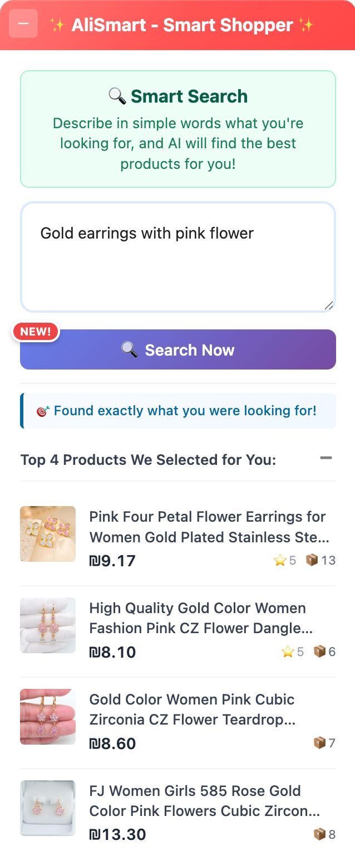Click the orders box icon on Pink CZ Flower Dangle
This screenshot has height=855, width=355.
coord(320,652)
